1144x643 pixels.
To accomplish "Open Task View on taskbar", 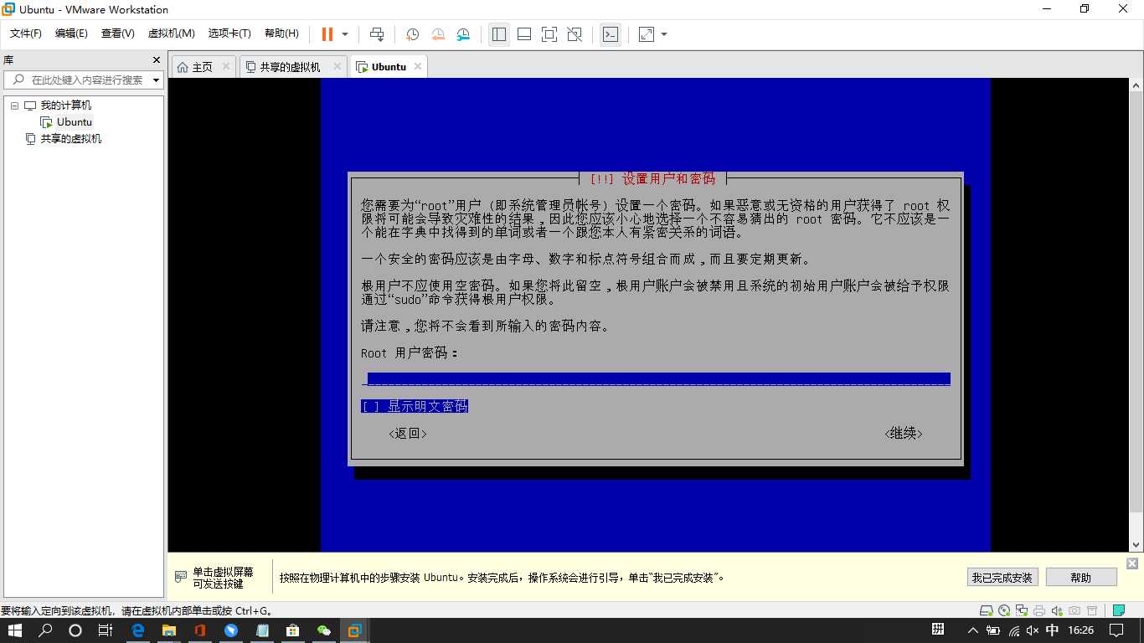I will [105, 630].
